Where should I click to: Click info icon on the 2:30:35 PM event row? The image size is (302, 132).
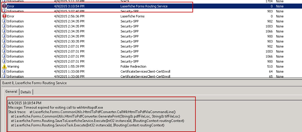coord(4,41)
